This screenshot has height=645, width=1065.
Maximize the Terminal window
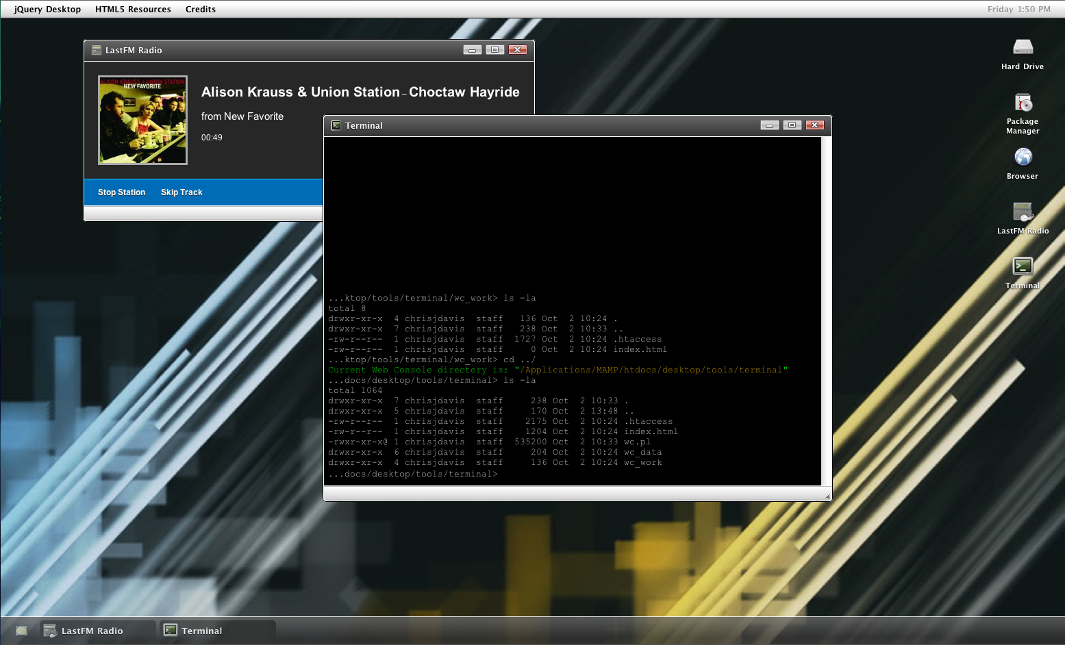point(792,125)
